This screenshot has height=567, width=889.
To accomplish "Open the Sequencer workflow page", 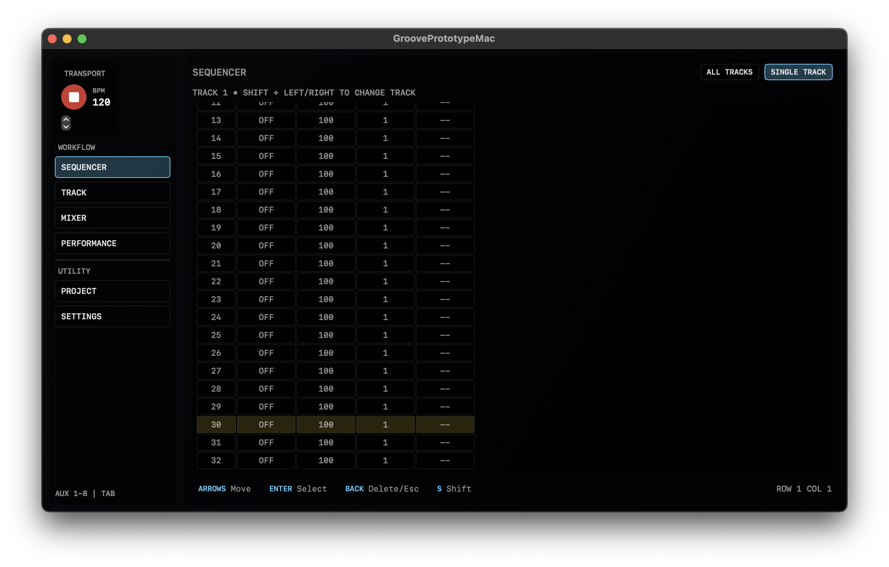I will tap(112, 167).
